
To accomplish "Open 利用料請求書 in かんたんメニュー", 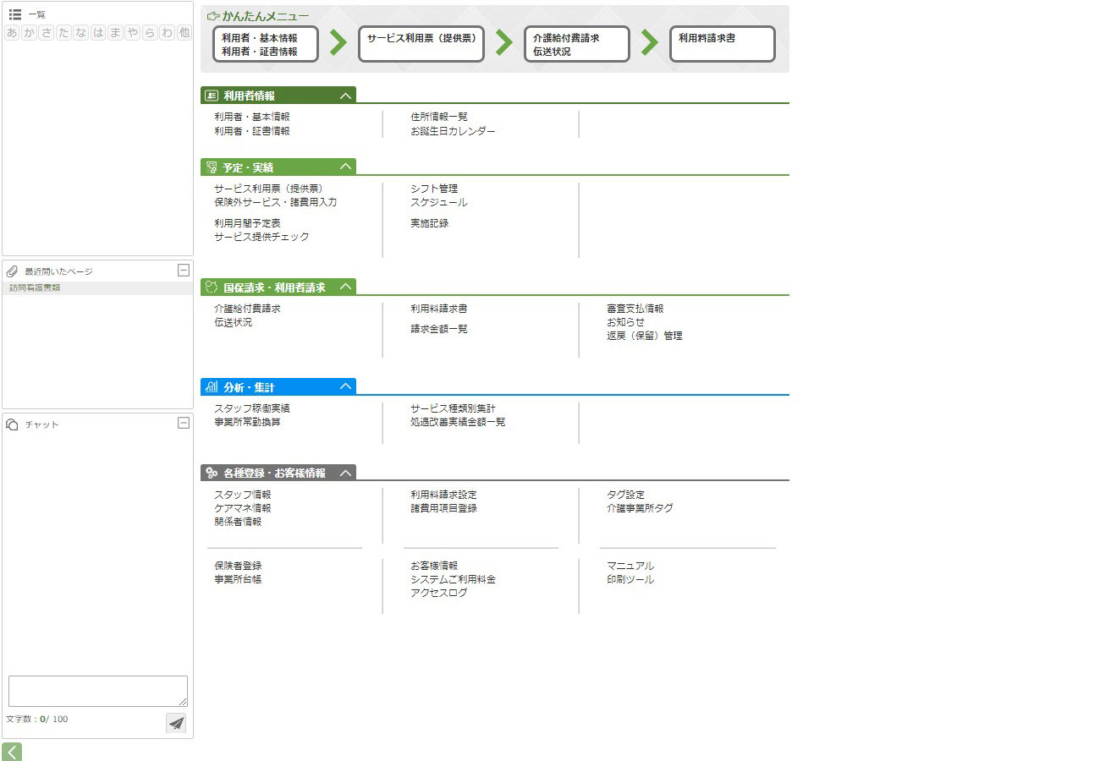I will (722, 44).
